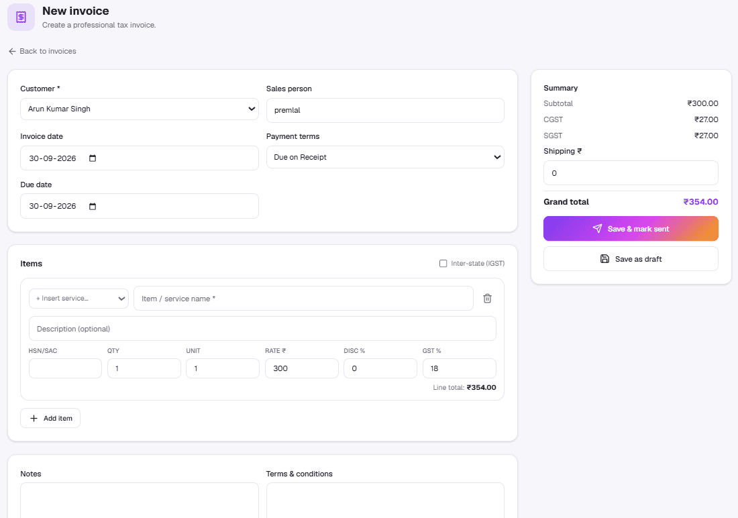The width and height of the screenshot is (738, 518).
Task: Click the GST % field showing 18
Action: tap(460, 368)
